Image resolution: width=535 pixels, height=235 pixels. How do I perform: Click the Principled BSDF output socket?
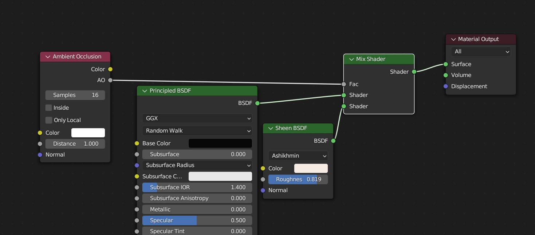coord(257,103)
